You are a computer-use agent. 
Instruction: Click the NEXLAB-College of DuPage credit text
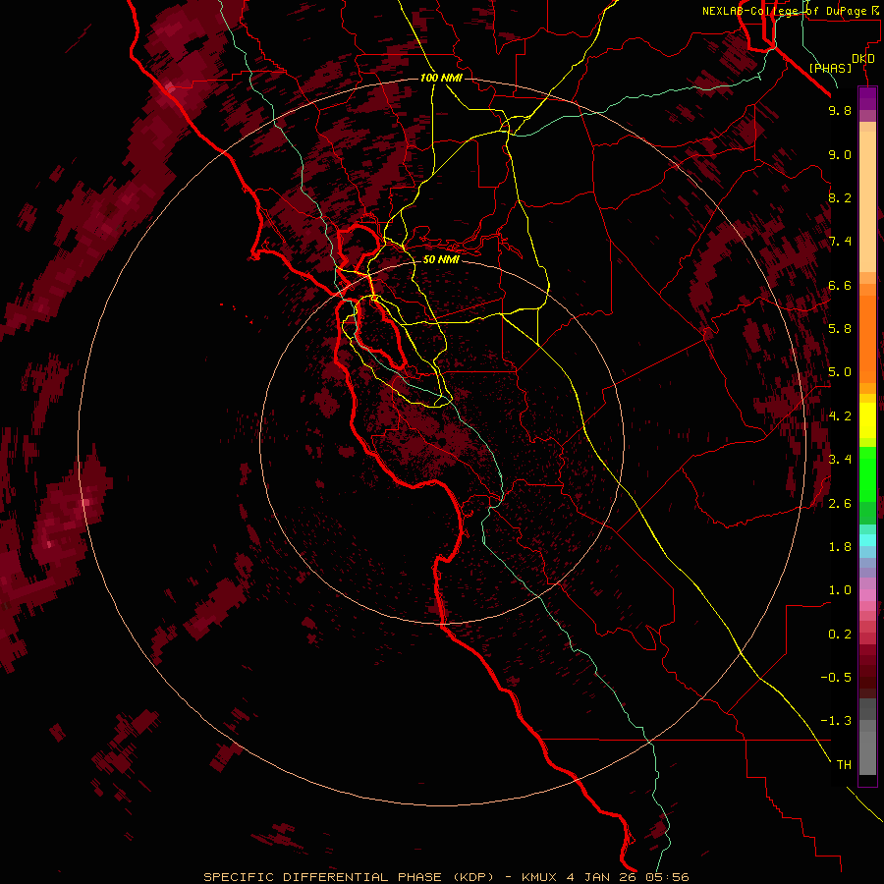[785, 11]
